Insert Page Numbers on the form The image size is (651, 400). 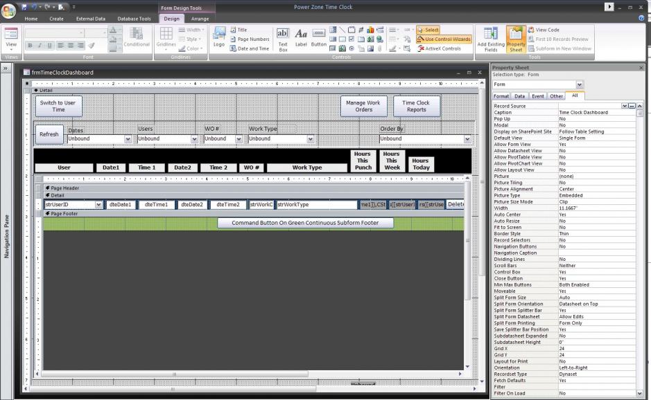coord(250,39)
